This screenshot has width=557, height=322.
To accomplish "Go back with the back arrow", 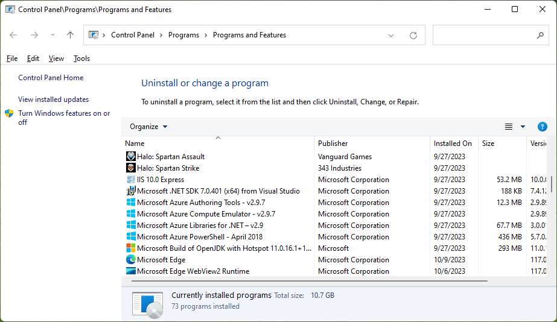I will click(x=13, y=35).
